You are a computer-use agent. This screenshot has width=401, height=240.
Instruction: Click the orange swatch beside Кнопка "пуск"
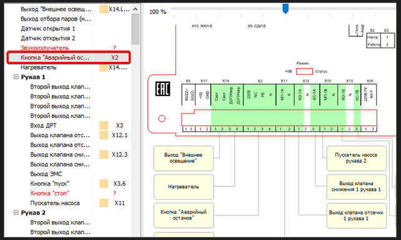[x=104, y=183]
